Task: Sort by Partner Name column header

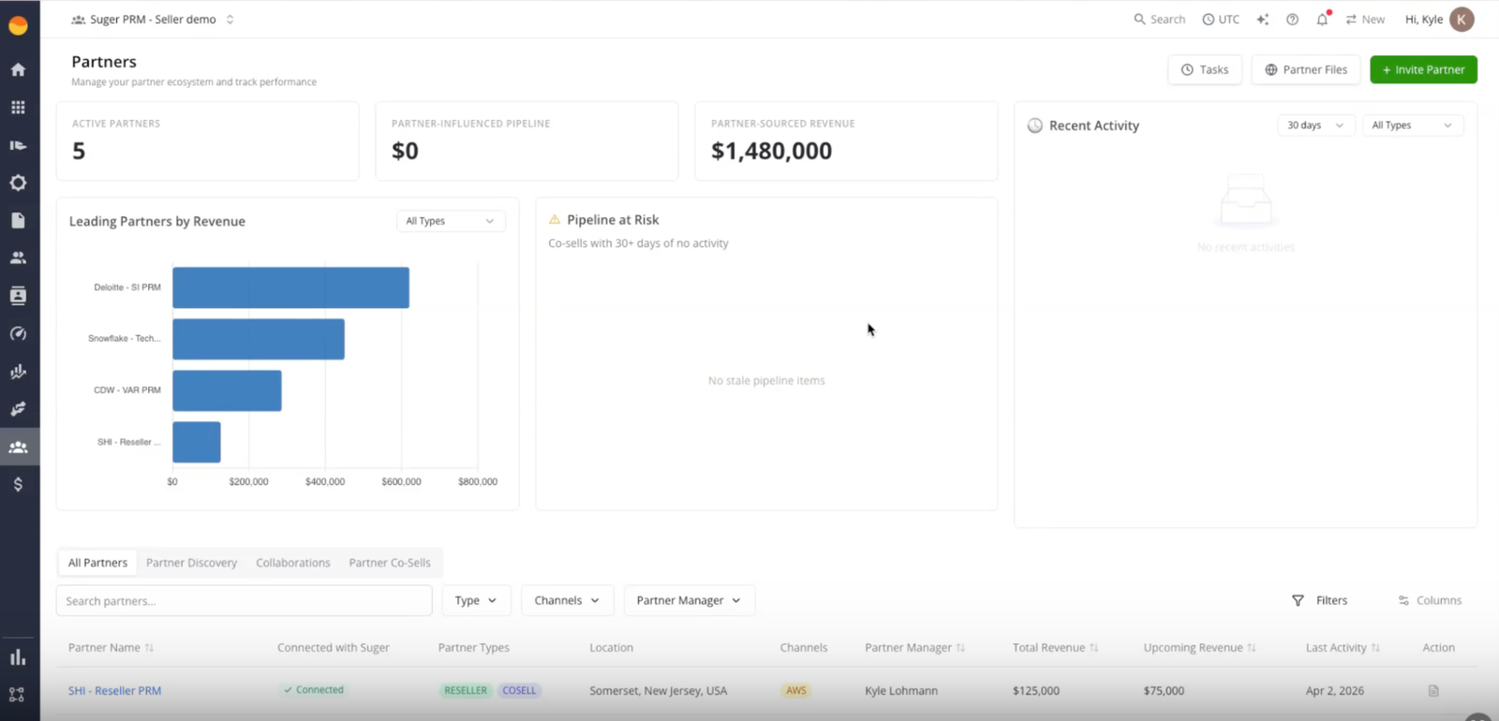Action: click(x=111, y=647)
